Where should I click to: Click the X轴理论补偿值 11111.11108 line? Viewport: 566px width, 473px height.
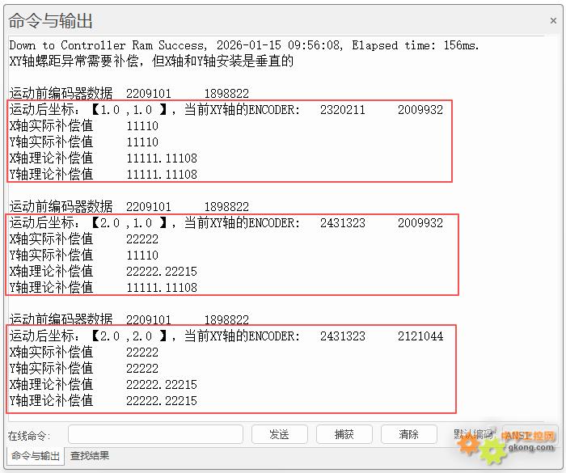click(x=103, y=158)
